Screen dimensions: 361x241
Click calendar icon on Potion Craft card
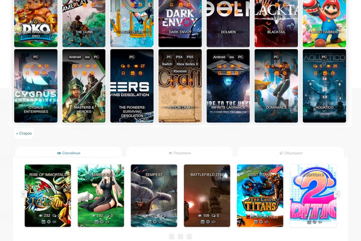pyautogui.click(x=180, y=87)
